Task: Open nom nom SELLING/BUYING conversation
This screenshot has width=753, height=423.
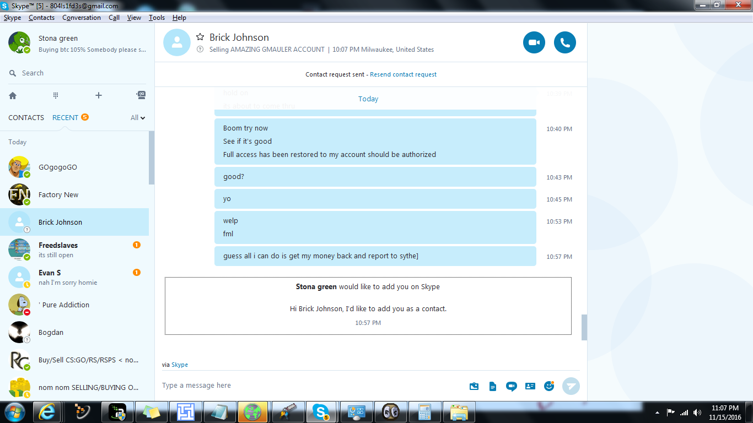Action: click(74, 387)
